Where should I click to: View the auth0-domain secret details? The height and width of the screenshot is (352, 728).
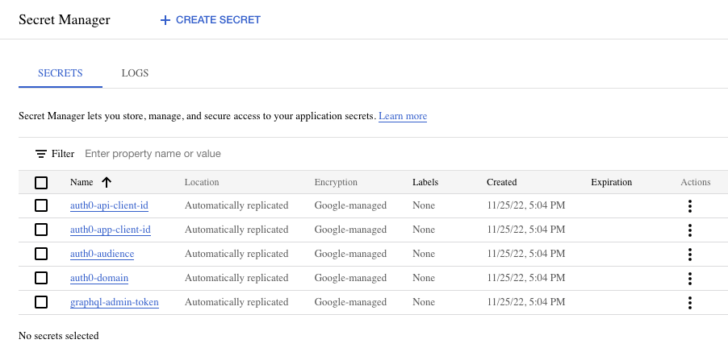[x=99, y=277]
